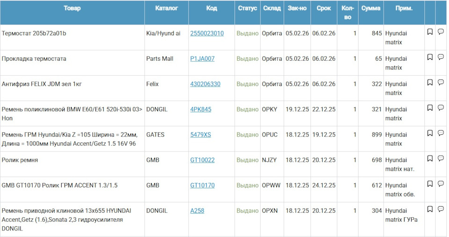Bookmark the Прокладка термостата row

pos(430,57)
